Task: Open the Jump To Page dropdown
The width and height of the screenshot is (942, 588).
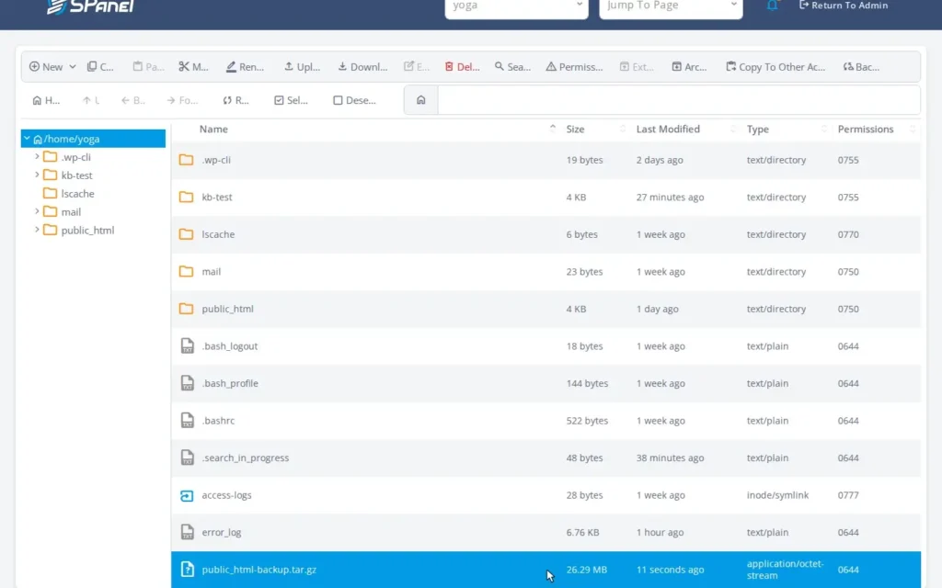Action: [x=671, y=6]
